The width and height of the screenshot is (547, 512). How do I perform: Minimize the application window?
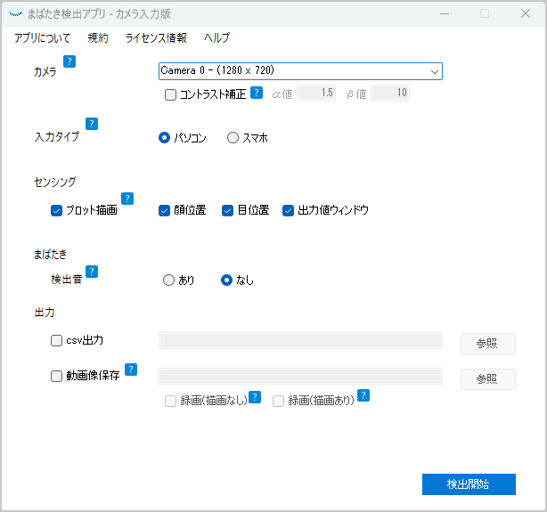coord(445,13)
